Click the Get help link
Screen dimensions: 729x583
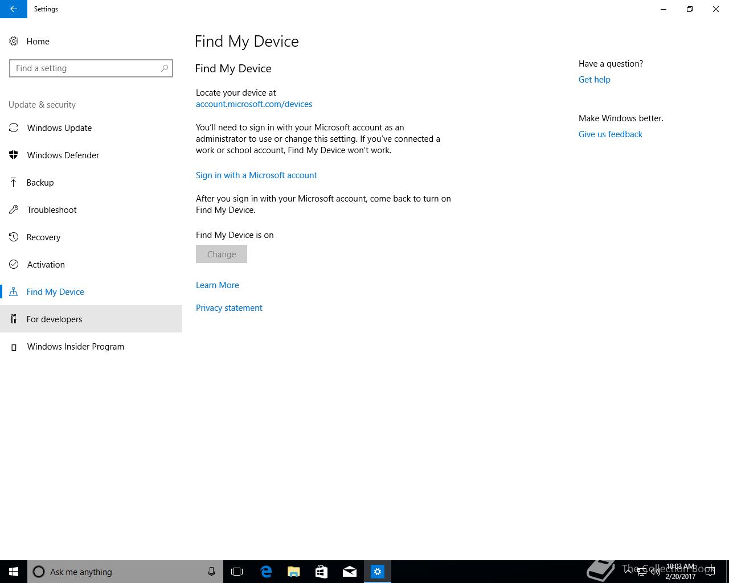[595, 80]
